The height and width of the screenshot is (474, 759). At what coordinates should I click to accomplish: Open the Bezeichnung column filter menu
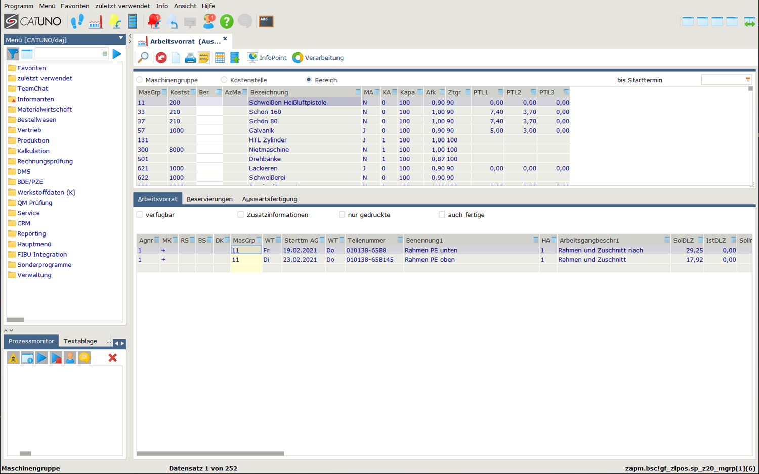point(358,92)
